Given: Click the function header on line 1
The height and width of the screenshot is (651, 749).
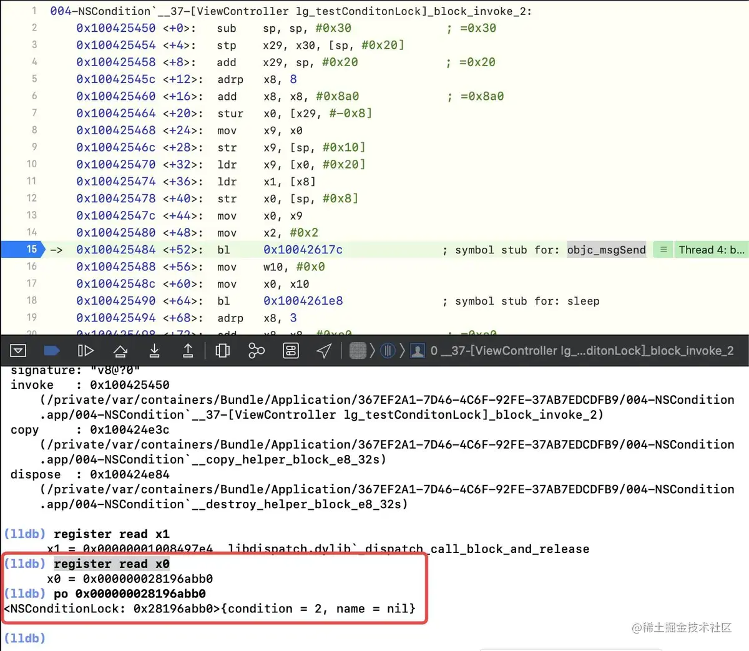Looking at the screenshot, I should pos(291,11).
